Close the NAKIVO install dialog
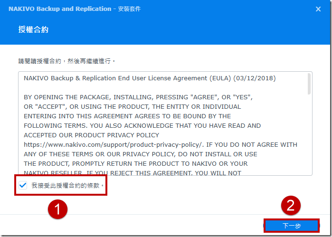 [x=318, y=9]
